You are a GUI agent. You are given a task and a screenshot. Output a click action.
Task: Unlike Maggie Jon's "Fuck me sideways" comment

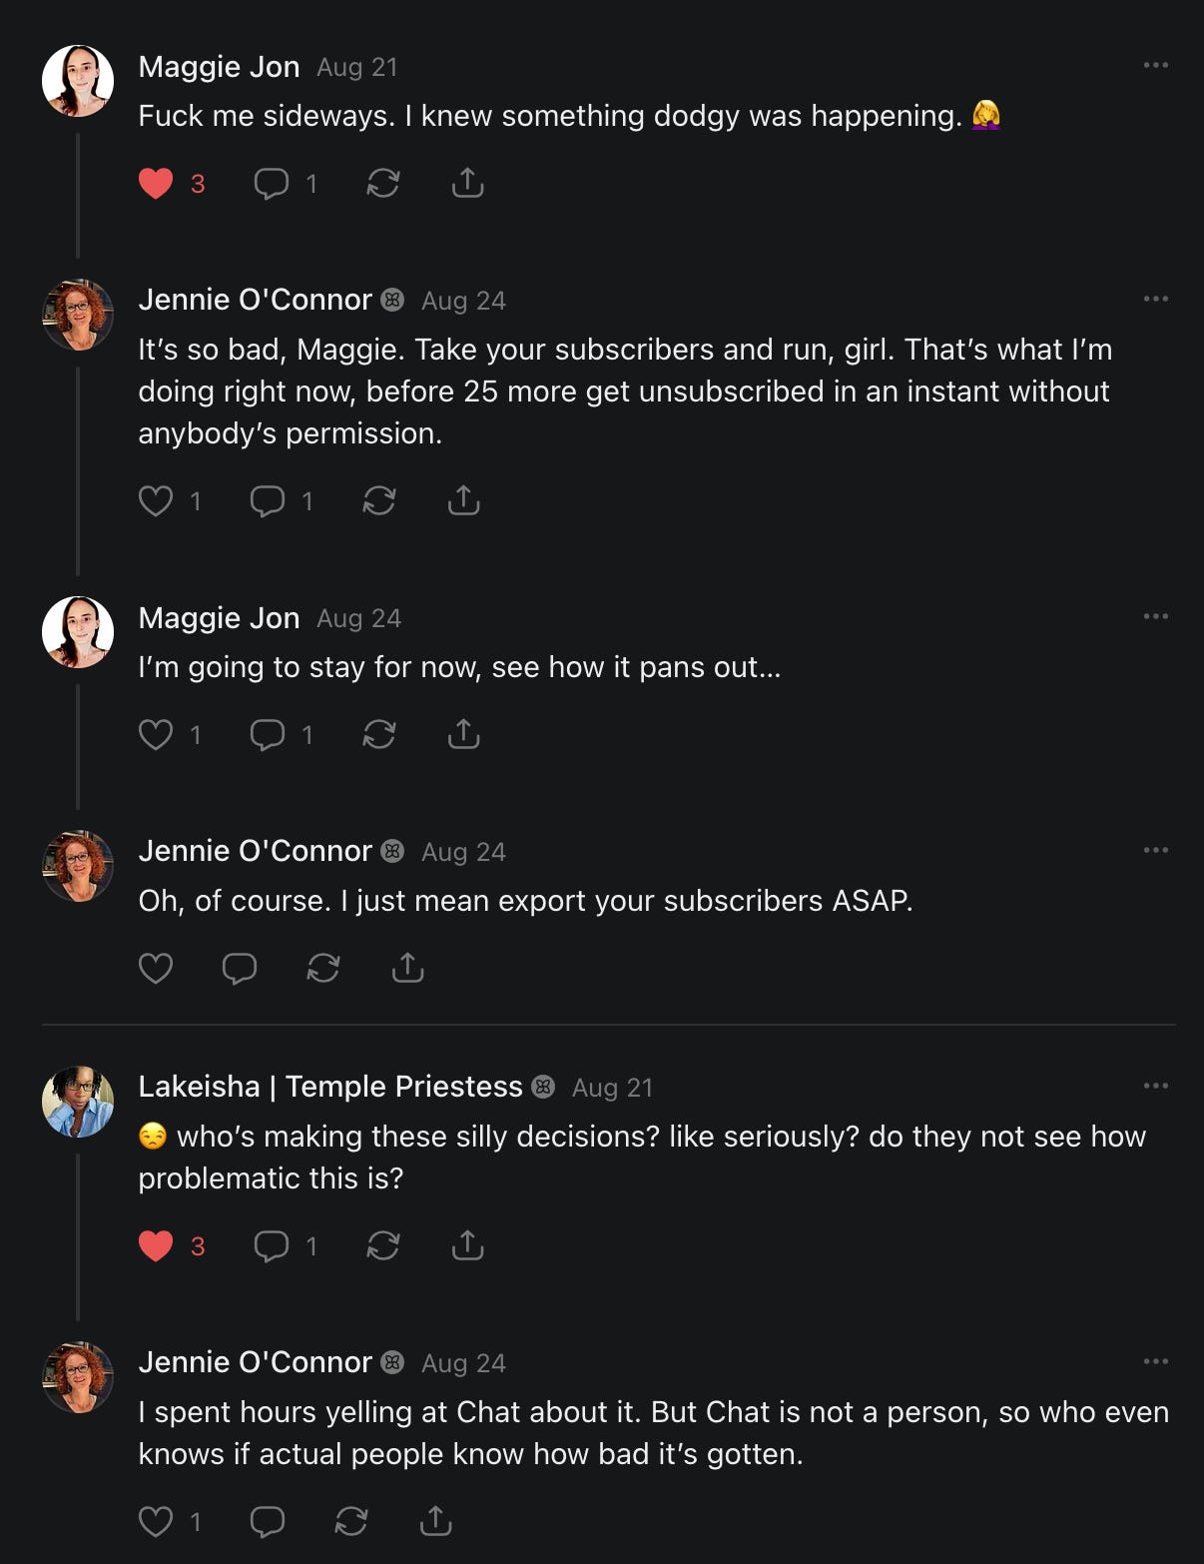(x=156, y=184)
